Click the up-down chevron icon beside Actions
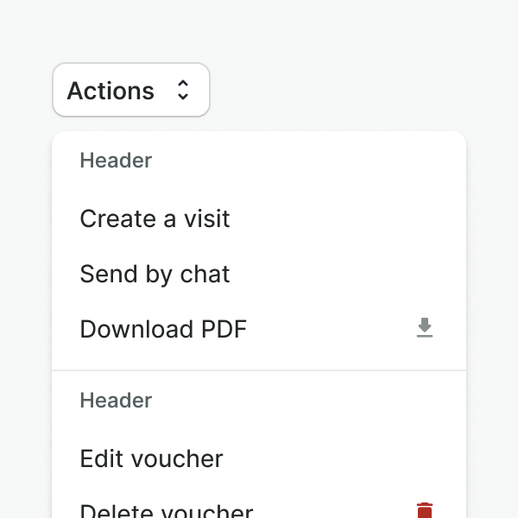Viewport: 518px width, 518px height. pyautogui.click(x=182, y=91)
